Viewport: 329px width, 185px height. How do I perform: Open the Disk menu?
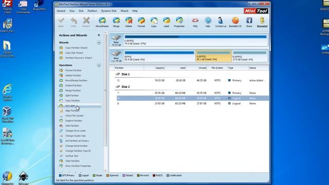coord(81,11)
